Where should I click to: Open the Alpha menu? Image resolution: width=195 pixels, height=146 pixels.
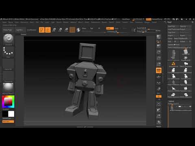(4, 22)
